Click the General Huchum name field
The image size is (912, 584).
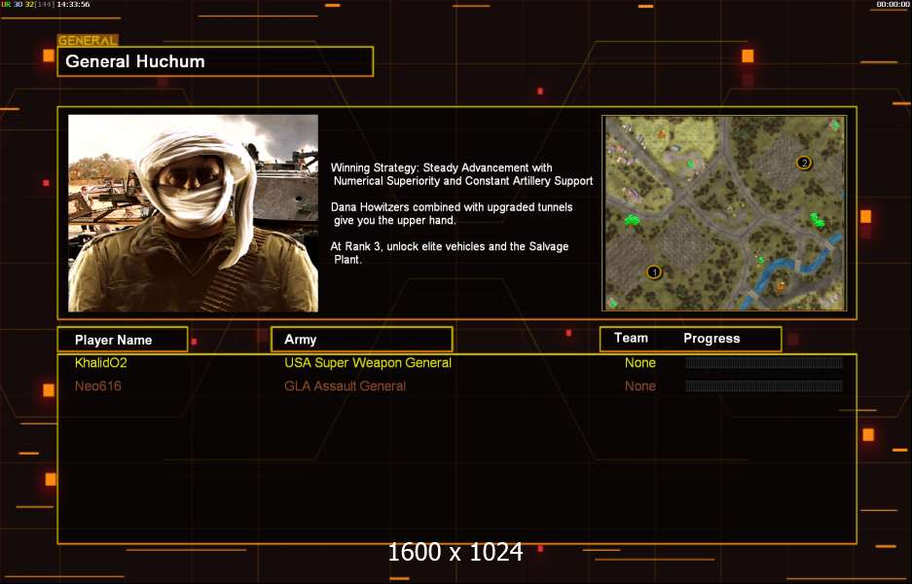pos(215,61)
